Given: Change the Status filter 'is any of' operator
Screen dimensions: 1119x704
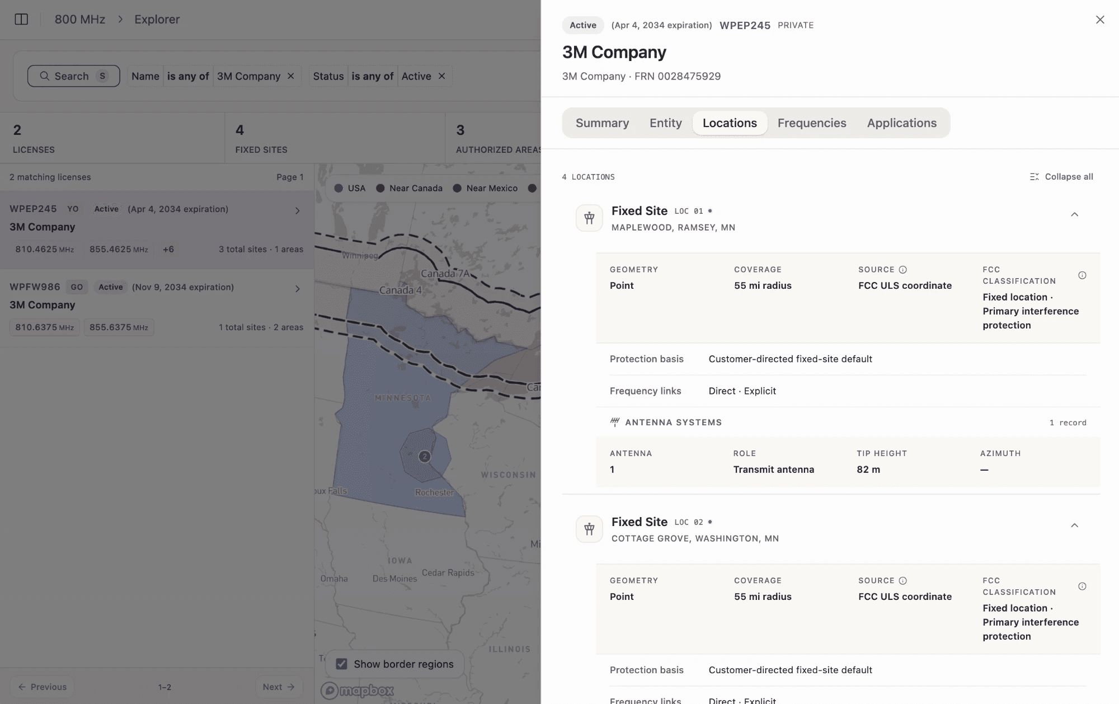Looking at the screenshot, I should pos(373,76).
